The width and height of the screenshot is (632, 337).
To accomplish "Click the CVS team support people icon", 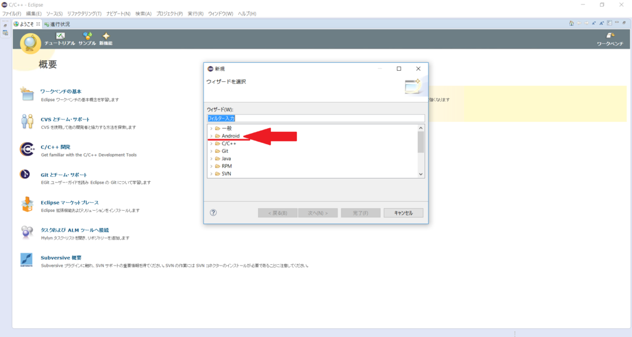I will [x=27, y=121].
